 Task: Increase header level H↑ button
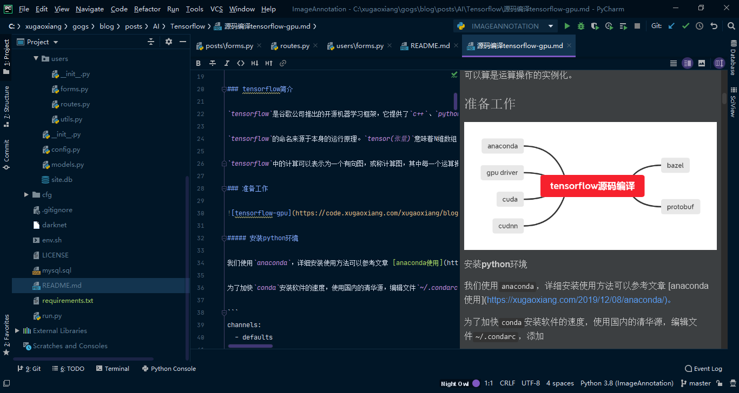tap(269, 63)
